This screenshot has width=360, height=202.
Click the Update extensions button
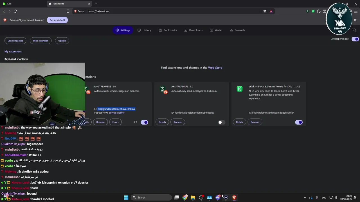pos(62,41)
